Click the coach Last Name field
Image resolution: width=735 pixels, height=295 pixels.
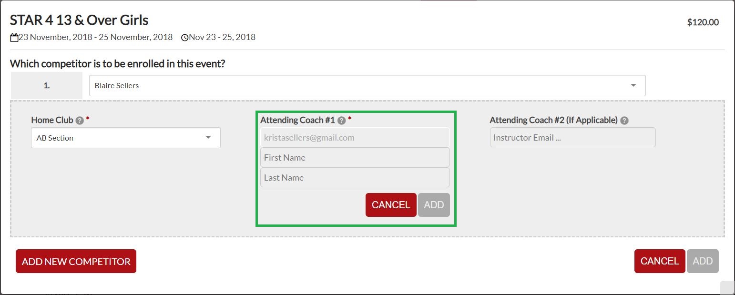pos(355,177)
